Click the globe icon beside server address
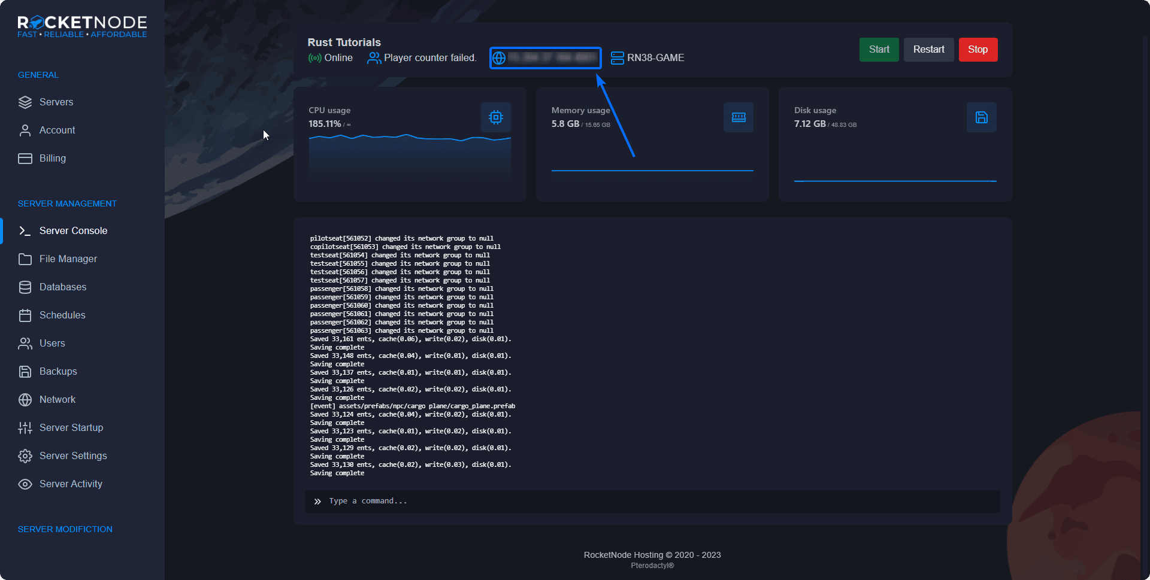Viewport: 1150px width, 580px height. (499, 58)
